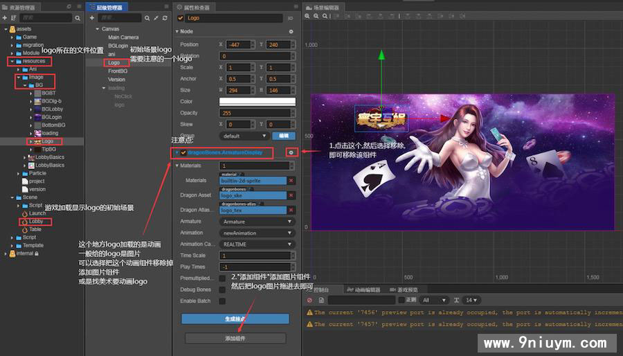Viewport: 623px width, 356px height.
Task: Switch to the 层级管理器 tab
Action: point(107,7)
